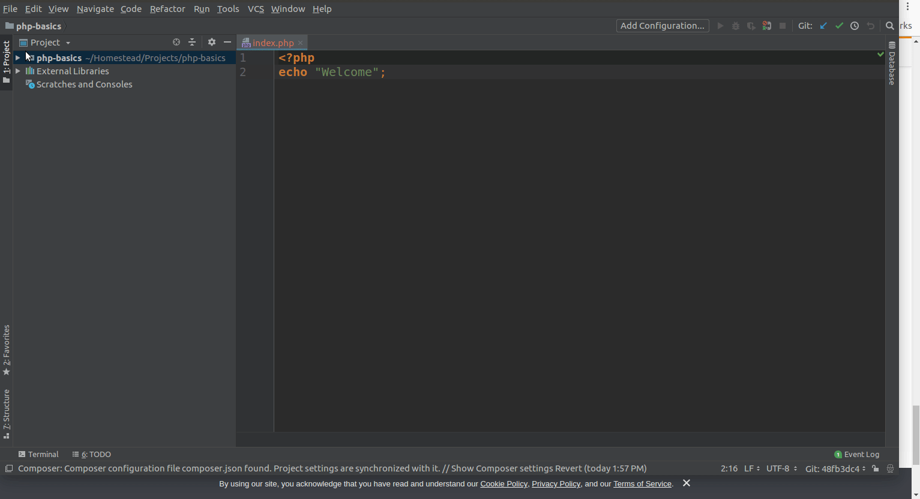Open the VCS menu

pos(256,9)
